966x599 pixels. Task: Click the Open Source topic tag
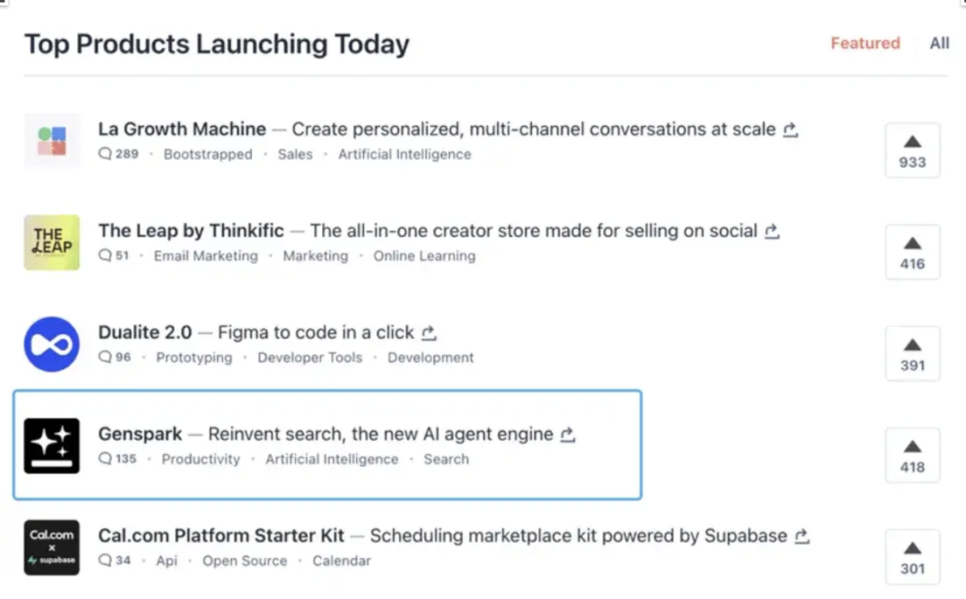(244, 561)
